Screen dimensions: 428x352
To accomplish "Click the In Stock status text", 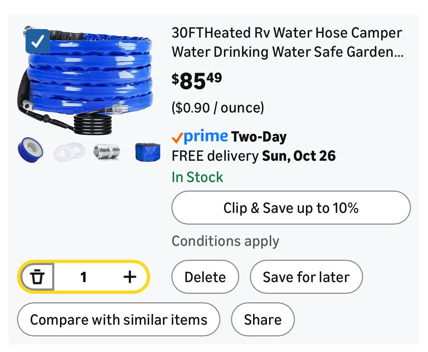I will 197,177.
